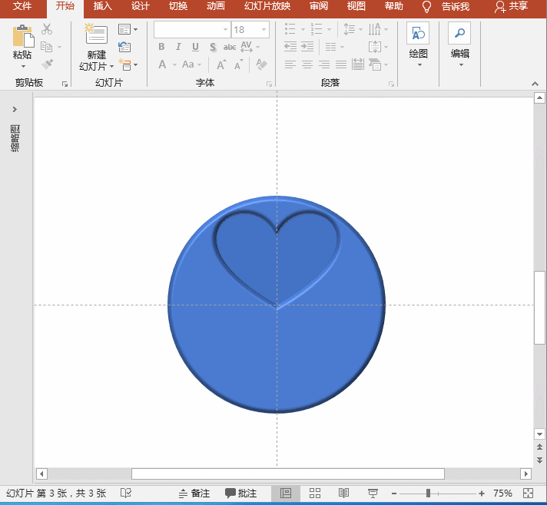The image size is (547, 505).
Task: Click the Copy icon
Action: [x=46, y=47]
